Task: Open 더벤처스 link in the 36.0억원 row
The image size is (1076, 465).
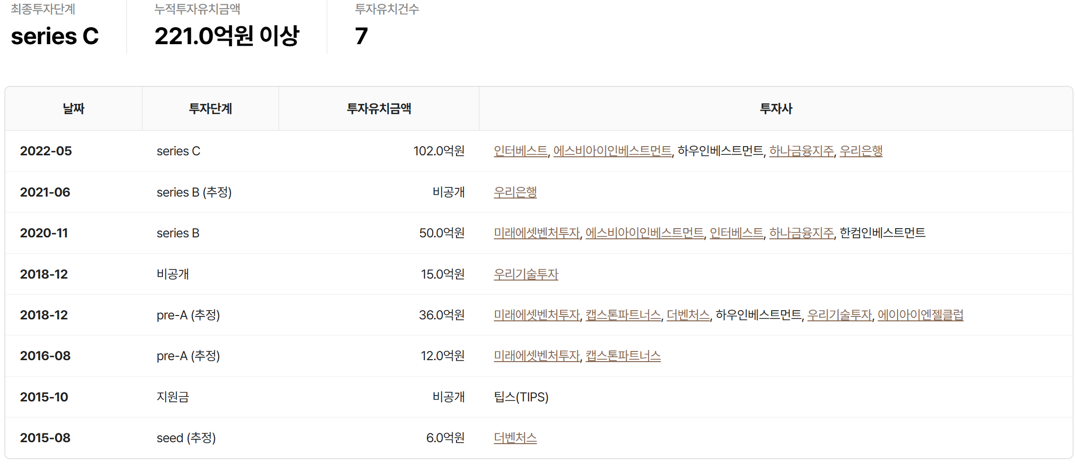Action: (688, 315)
